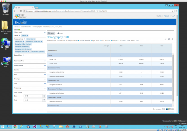The height and width of the screenshot is (131, 187).
Task: Remove the Center East filter chip
Action: tap(35, 39)
